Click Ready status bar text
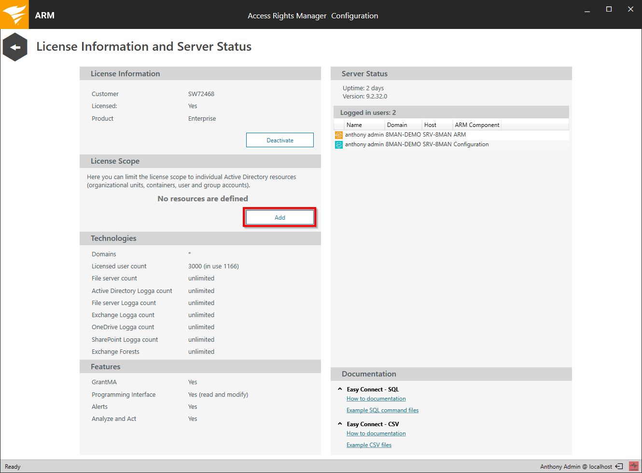Screen dimensions: 642x473 pyautogui.click(x=13, y=467)
